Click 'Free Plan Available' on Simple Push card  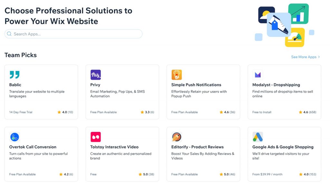[184, 112]
